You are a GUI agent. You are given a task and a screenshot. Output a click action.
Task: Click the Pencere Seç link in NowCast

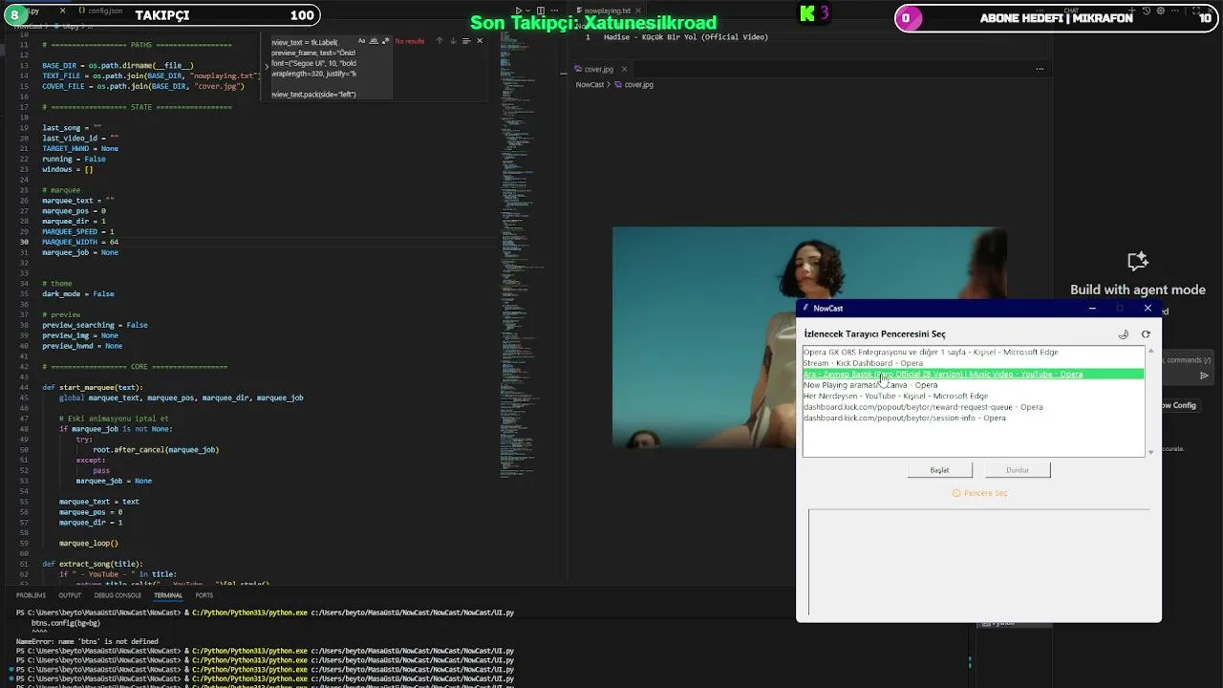980,493
